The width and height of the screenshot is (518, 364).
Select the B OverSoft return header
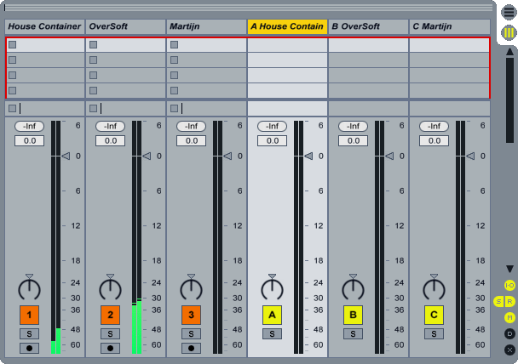pyautogui.click(x=368, y=26)
